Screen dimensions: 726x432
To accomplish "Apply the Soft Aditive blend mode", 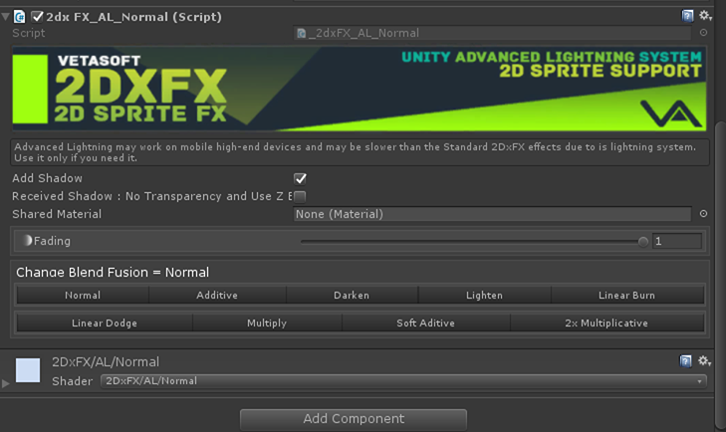I will (426, 323).
